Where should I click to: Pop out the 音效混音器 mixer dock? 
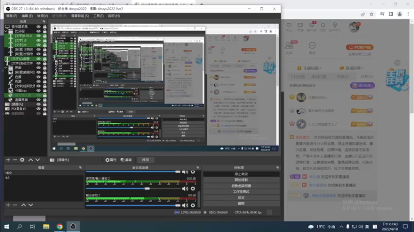point(198,167)
